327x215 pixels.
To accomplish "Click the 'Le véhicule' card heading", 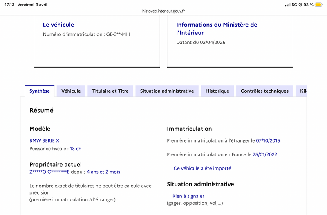I will (58, 25).
